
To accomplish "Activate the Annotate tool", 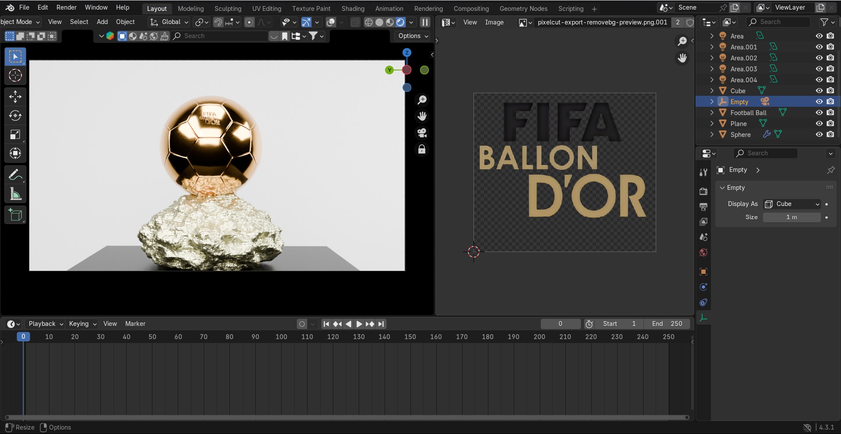I will coord(15,175).
